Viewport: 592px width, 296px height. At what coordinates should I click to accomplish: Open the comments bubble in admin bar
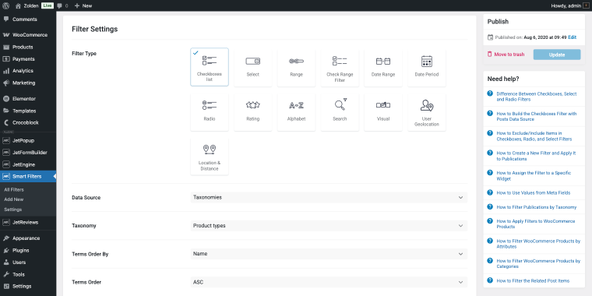point(62,5)
